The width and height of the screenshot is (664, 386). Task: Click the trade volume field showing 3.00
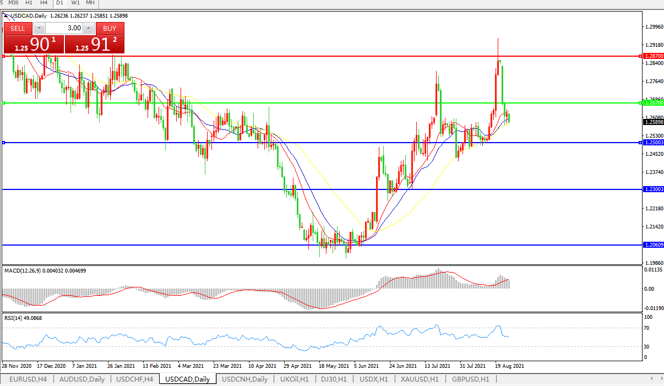[63, 28]
